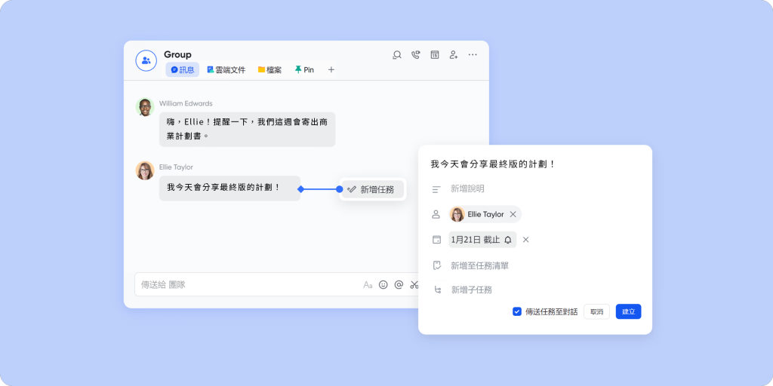This screenshot has height=386, width=773.
Task: Open the emoji picker in message box
Action: pyautogui.click(x=383, y=284)
